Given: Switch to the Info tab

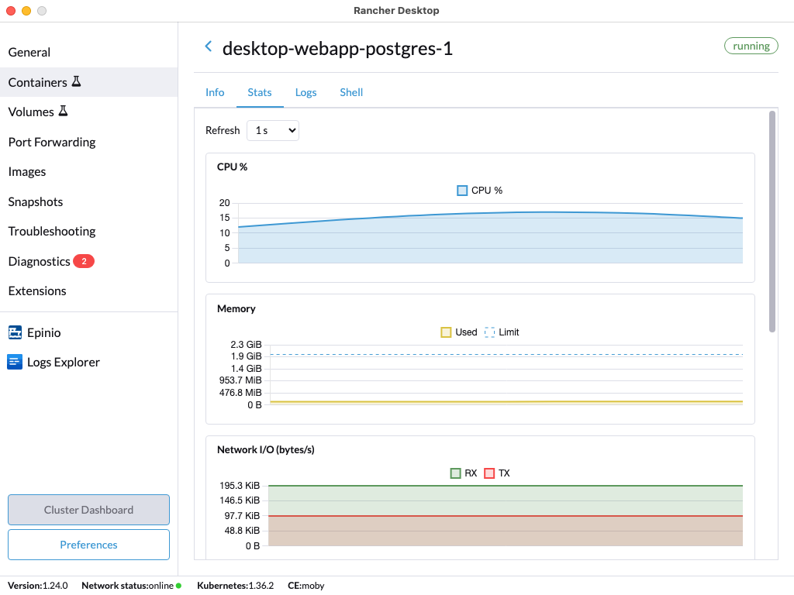Looking at the screenshot, I should click(215, 93).
